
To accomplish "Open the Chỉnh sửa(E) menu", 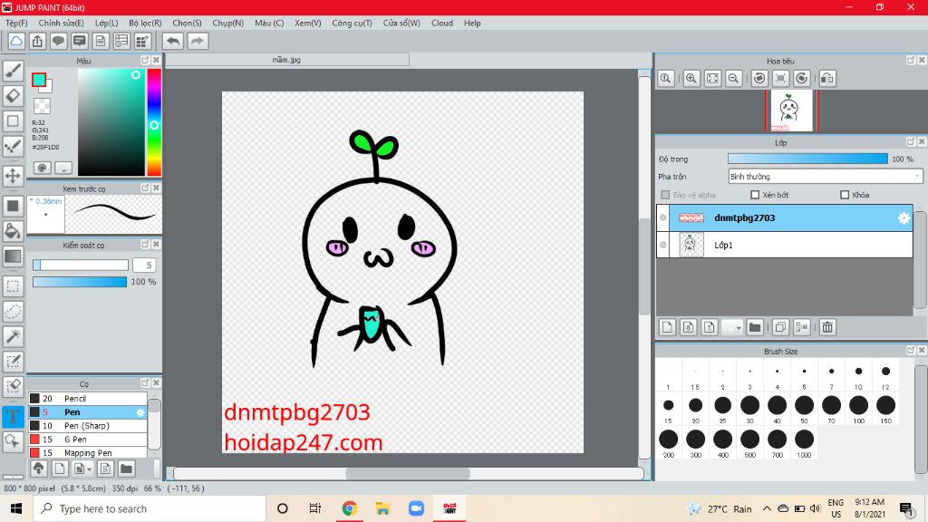I will click(x=62, y=23).
